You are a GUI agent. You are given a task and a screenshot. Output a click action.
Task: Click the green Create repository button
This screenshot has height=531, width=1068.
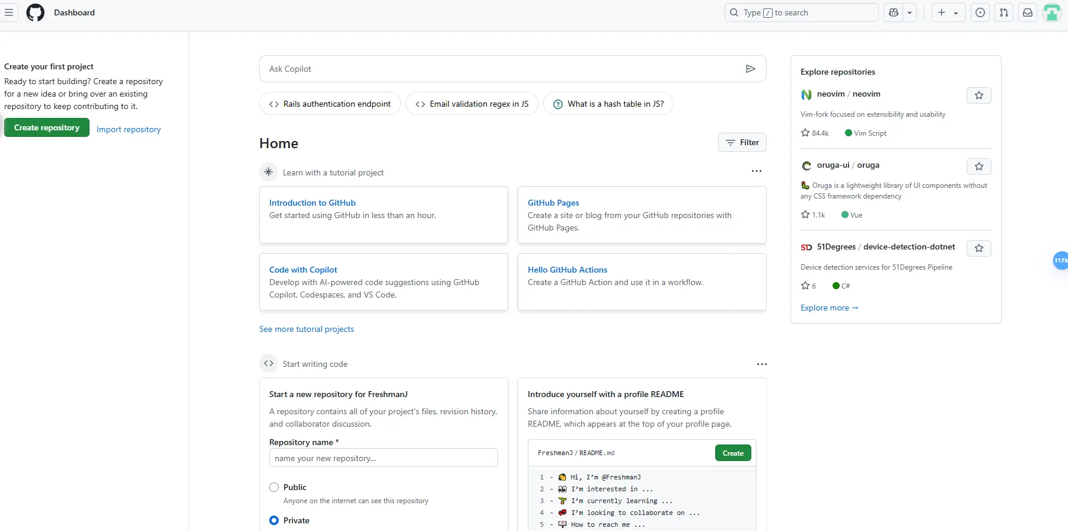47,127
